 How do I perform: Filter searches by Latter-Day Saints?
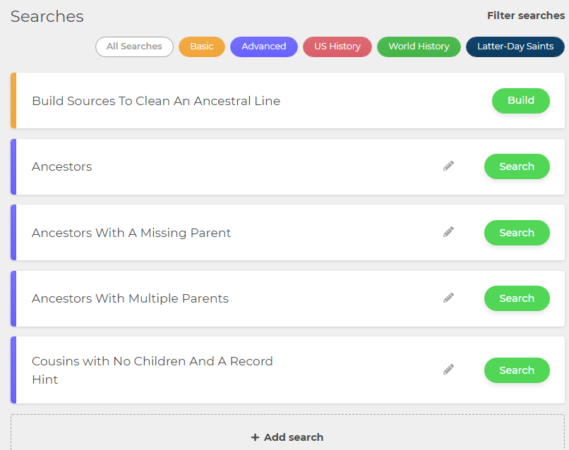tap(515, 47)
